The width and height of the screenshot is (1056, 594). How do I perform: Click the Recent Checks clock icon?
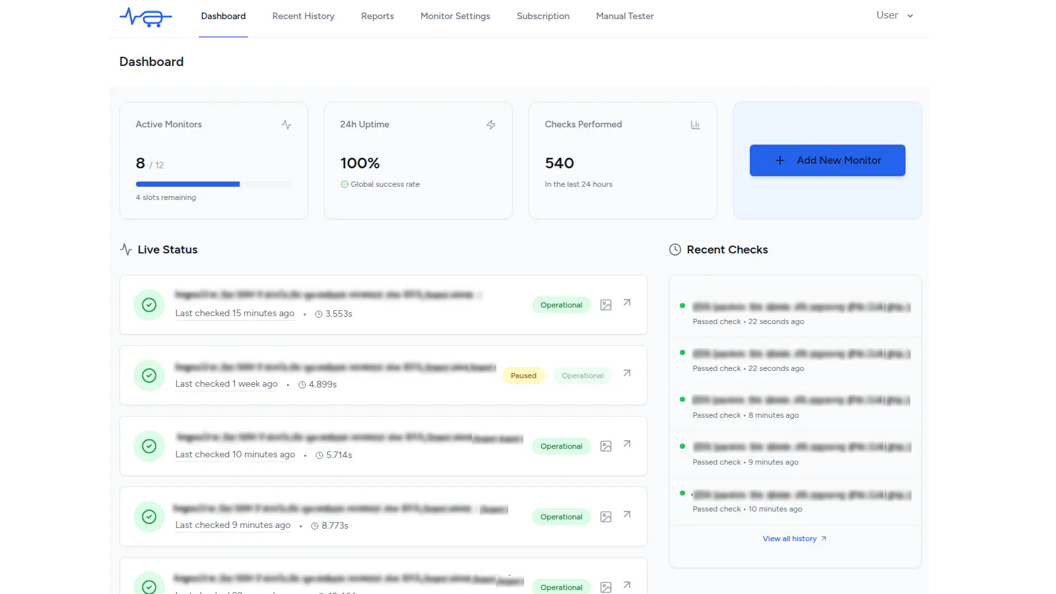675,249
